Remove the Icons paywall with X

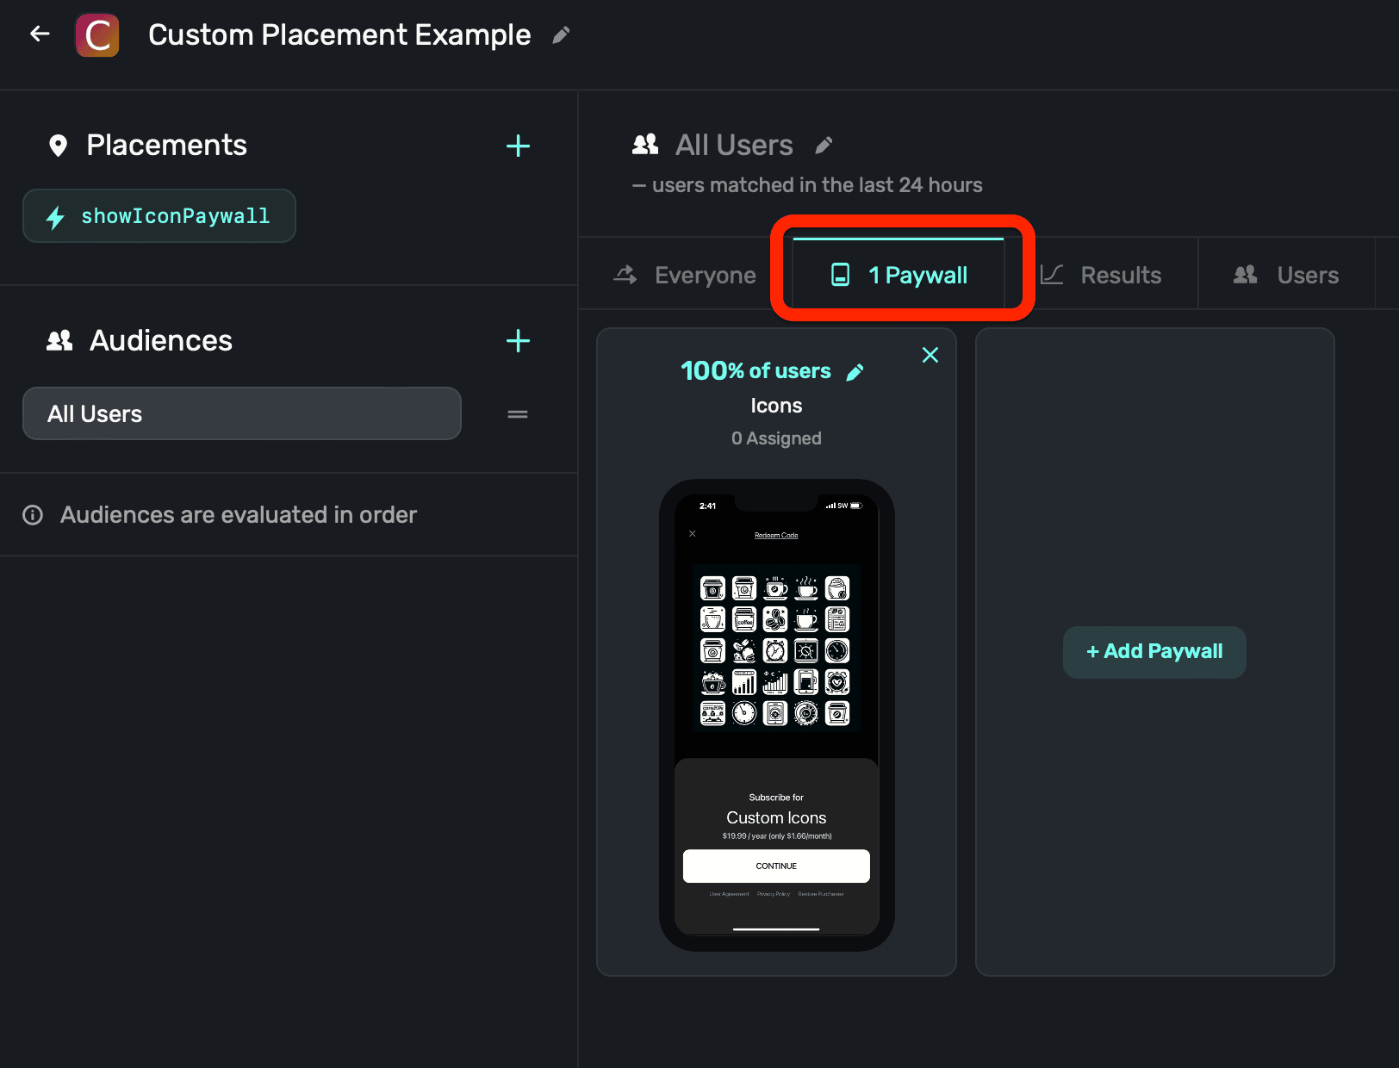pyautogui.click(x=930, y=355)
